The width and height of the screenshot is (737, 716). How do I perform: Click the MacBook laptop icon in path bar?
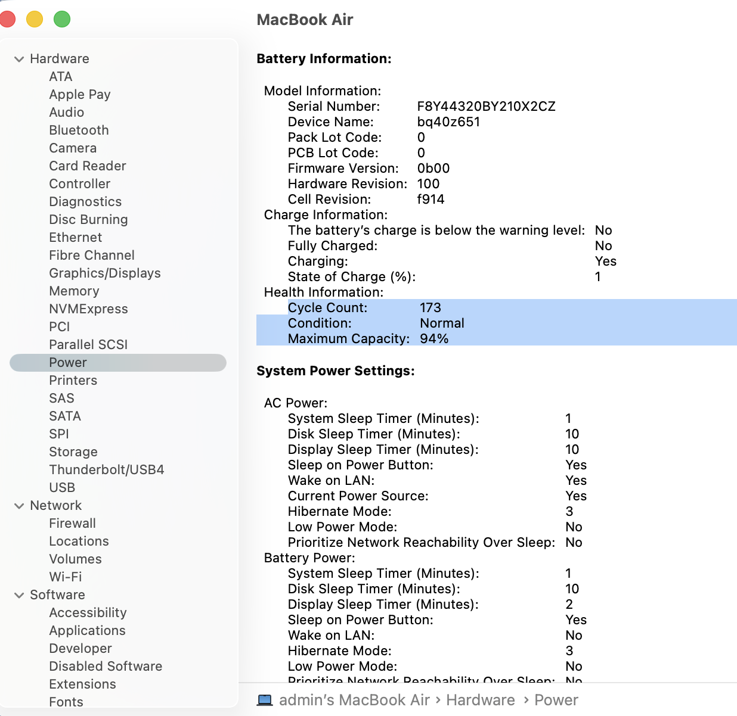[x=265, y=700]
